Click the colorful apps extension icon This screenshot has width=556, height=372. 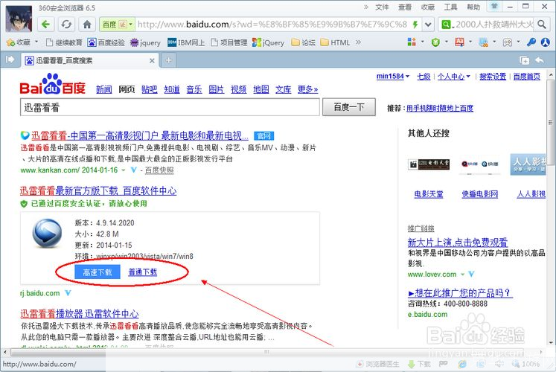click(x=412, y=42)
